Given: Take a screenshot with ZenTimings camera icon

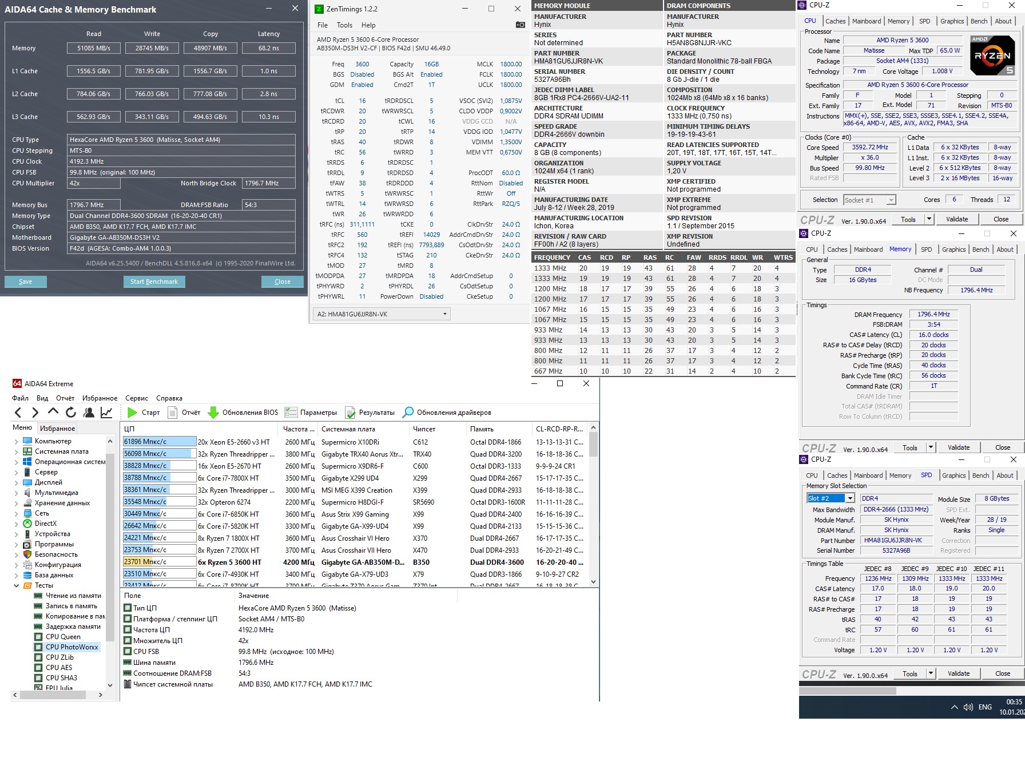Looking at the screenshot, I should click(x=520, y=25).
